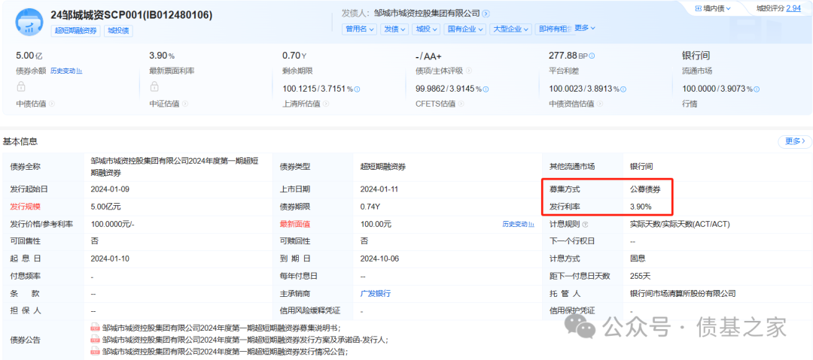Click the bond logo icon beside 24邹城城资SCP001

click(29, 23)
